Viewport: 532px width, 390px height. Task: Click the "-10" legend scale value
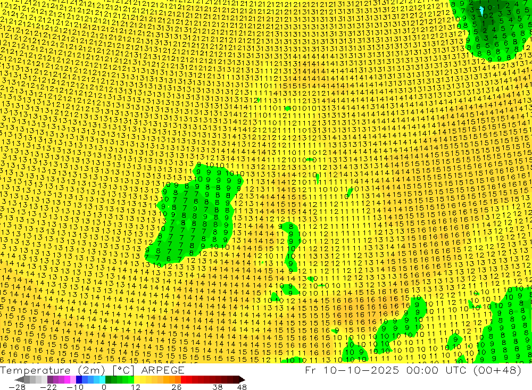[x=75, y=387]
